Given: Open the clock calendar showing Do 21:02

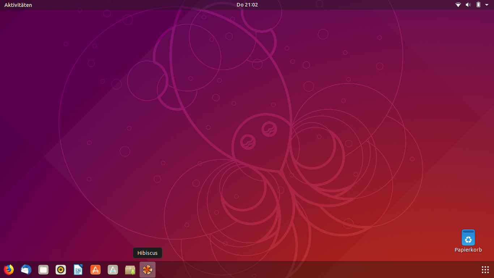Looking at the screenshot, I should 247,5.
